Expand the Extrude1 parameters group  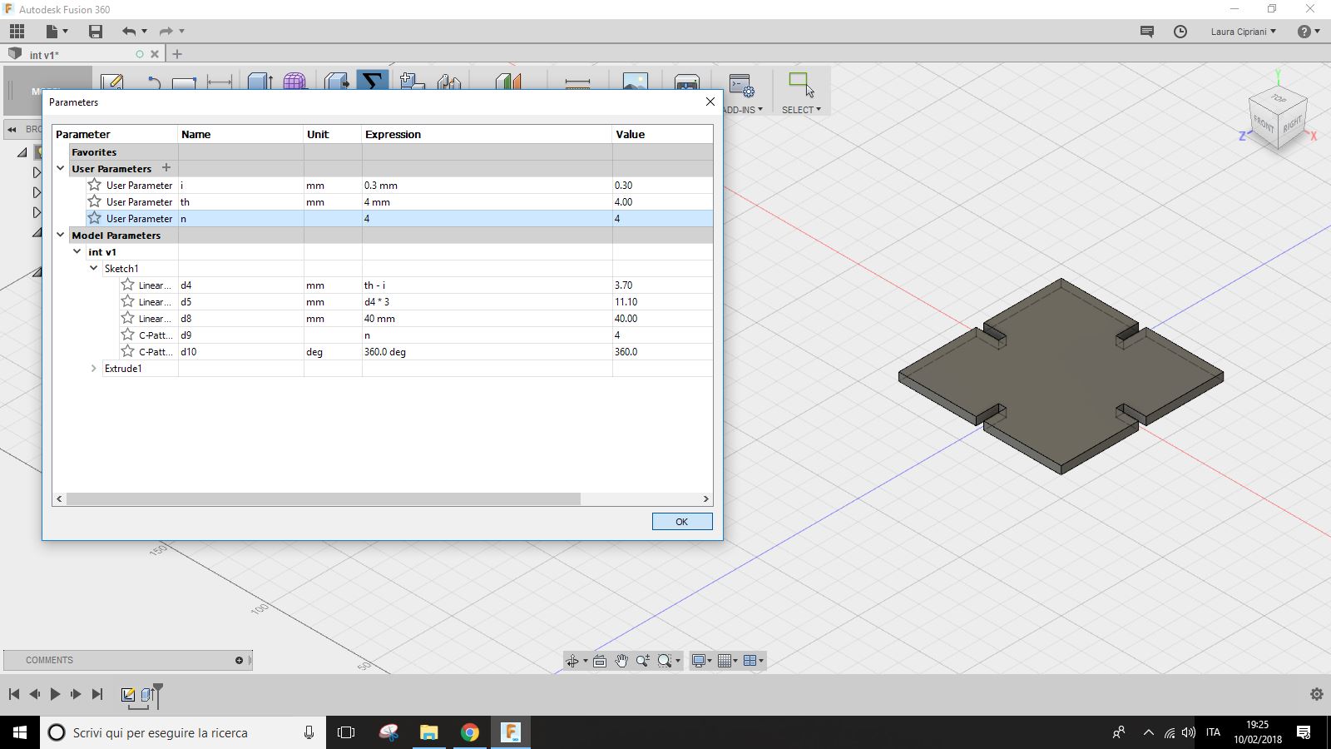[x=94, y=368]
